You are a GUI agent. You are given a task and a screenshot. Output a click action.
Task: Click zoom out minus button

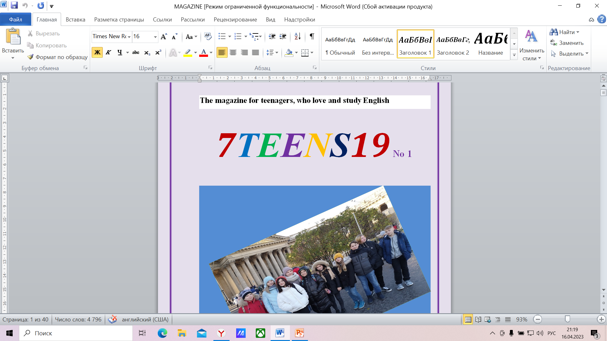537,320
